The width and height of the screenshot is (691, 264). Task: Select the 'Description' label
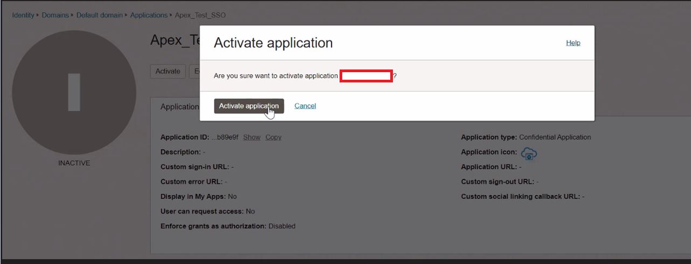click(181, 152)
